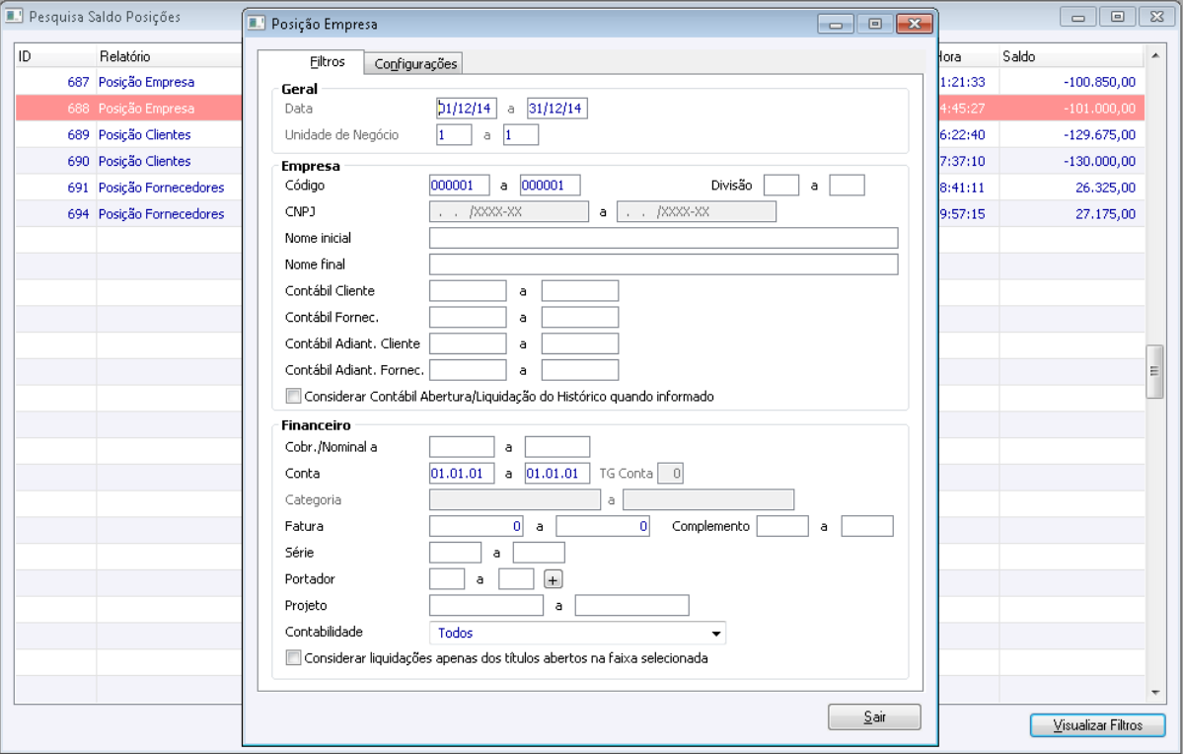Click the first Complemento field
The height and width of the screenshot is (754, 1183).
782,527
